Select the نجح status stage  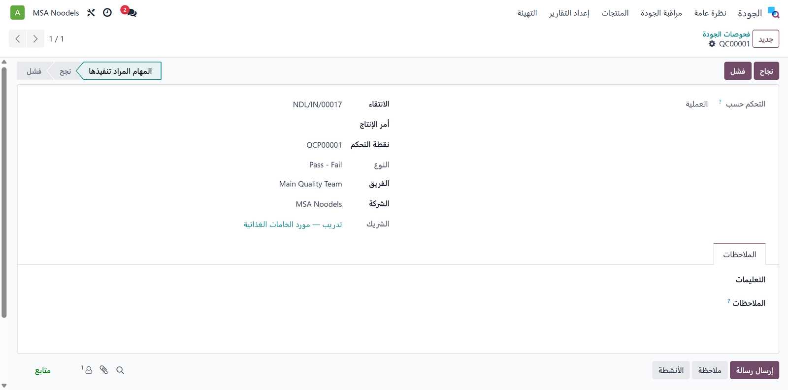[65, 71]
